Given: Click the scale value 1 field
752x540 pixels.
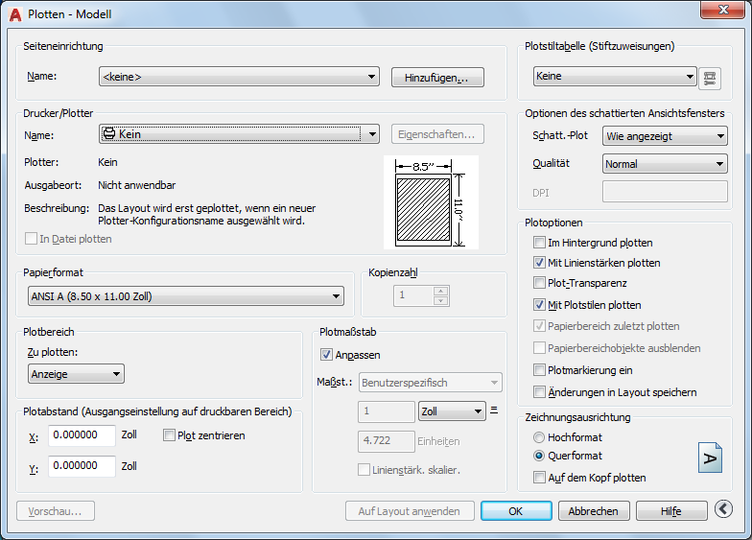Looking at the screenshot, I should point(386,411).
